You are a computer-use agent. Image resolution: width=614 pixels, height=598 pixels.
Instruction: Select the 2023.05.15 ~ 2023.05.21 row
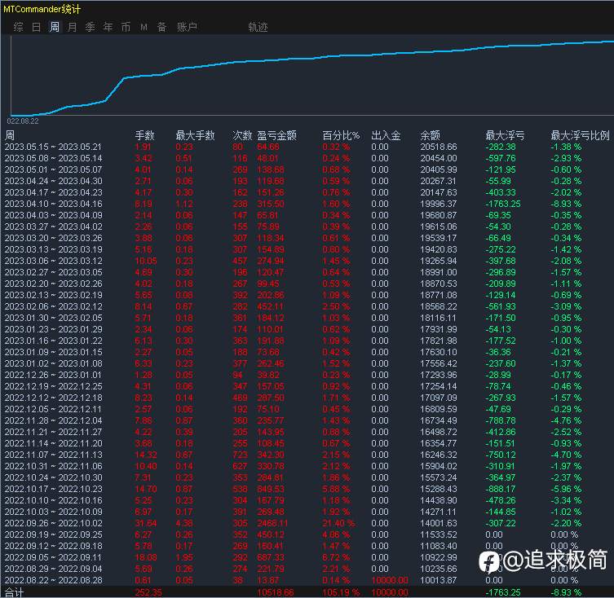307,147
